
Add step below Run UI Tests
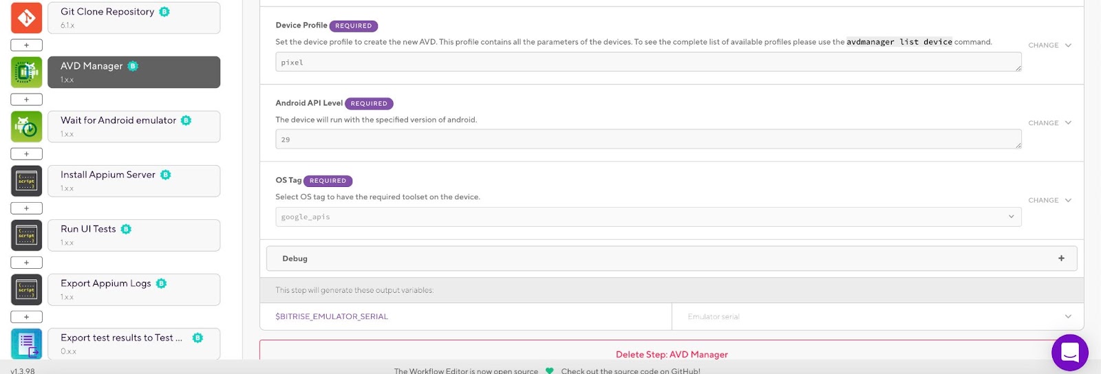point(26,263)
